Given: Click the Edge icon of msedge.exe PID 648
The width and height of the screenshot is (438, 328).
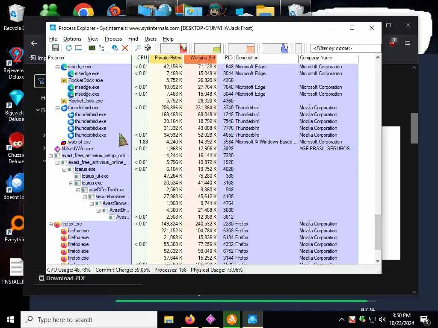Looking at the screenshot, I should [x=64, y=67].
